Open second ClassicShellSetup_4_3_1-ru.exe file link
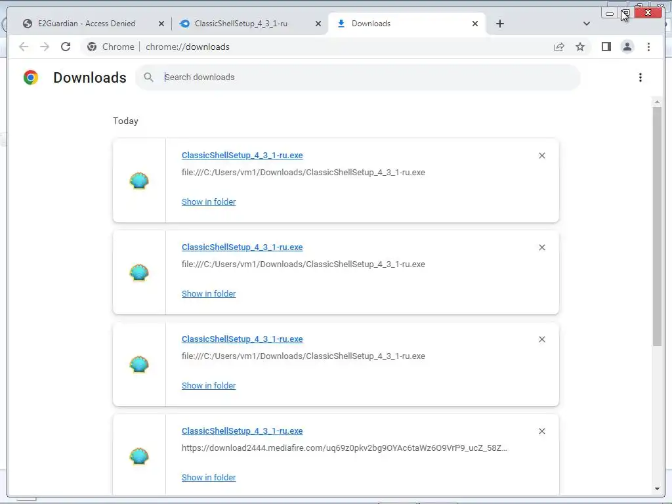 (242, 247)
